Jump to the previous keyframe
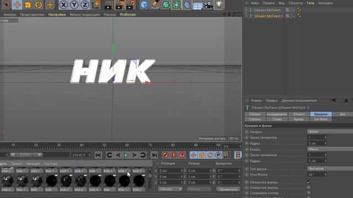The image size is (353, 198). 109,155
